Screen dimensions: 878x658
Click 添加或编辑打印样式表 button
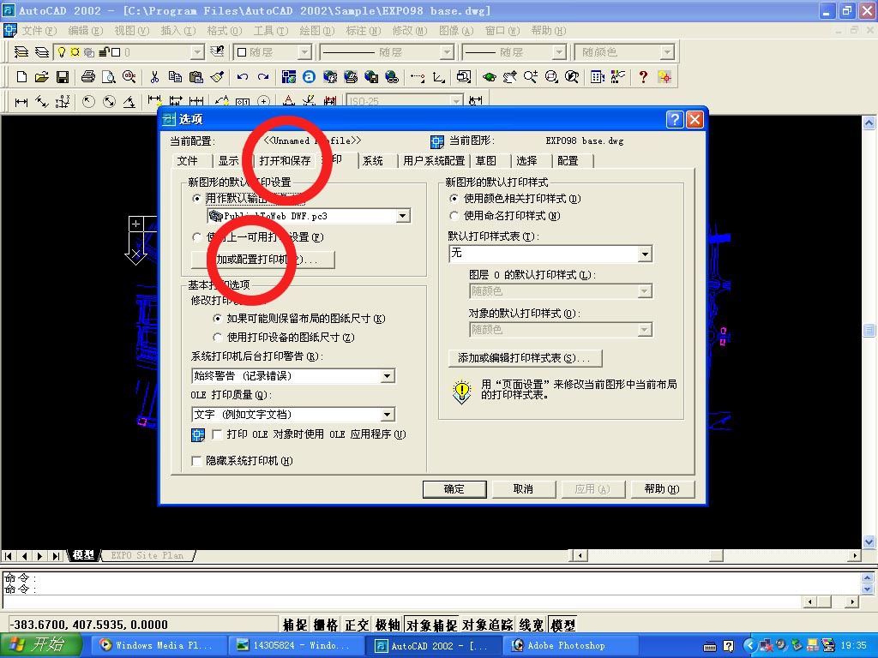(526, 358)
